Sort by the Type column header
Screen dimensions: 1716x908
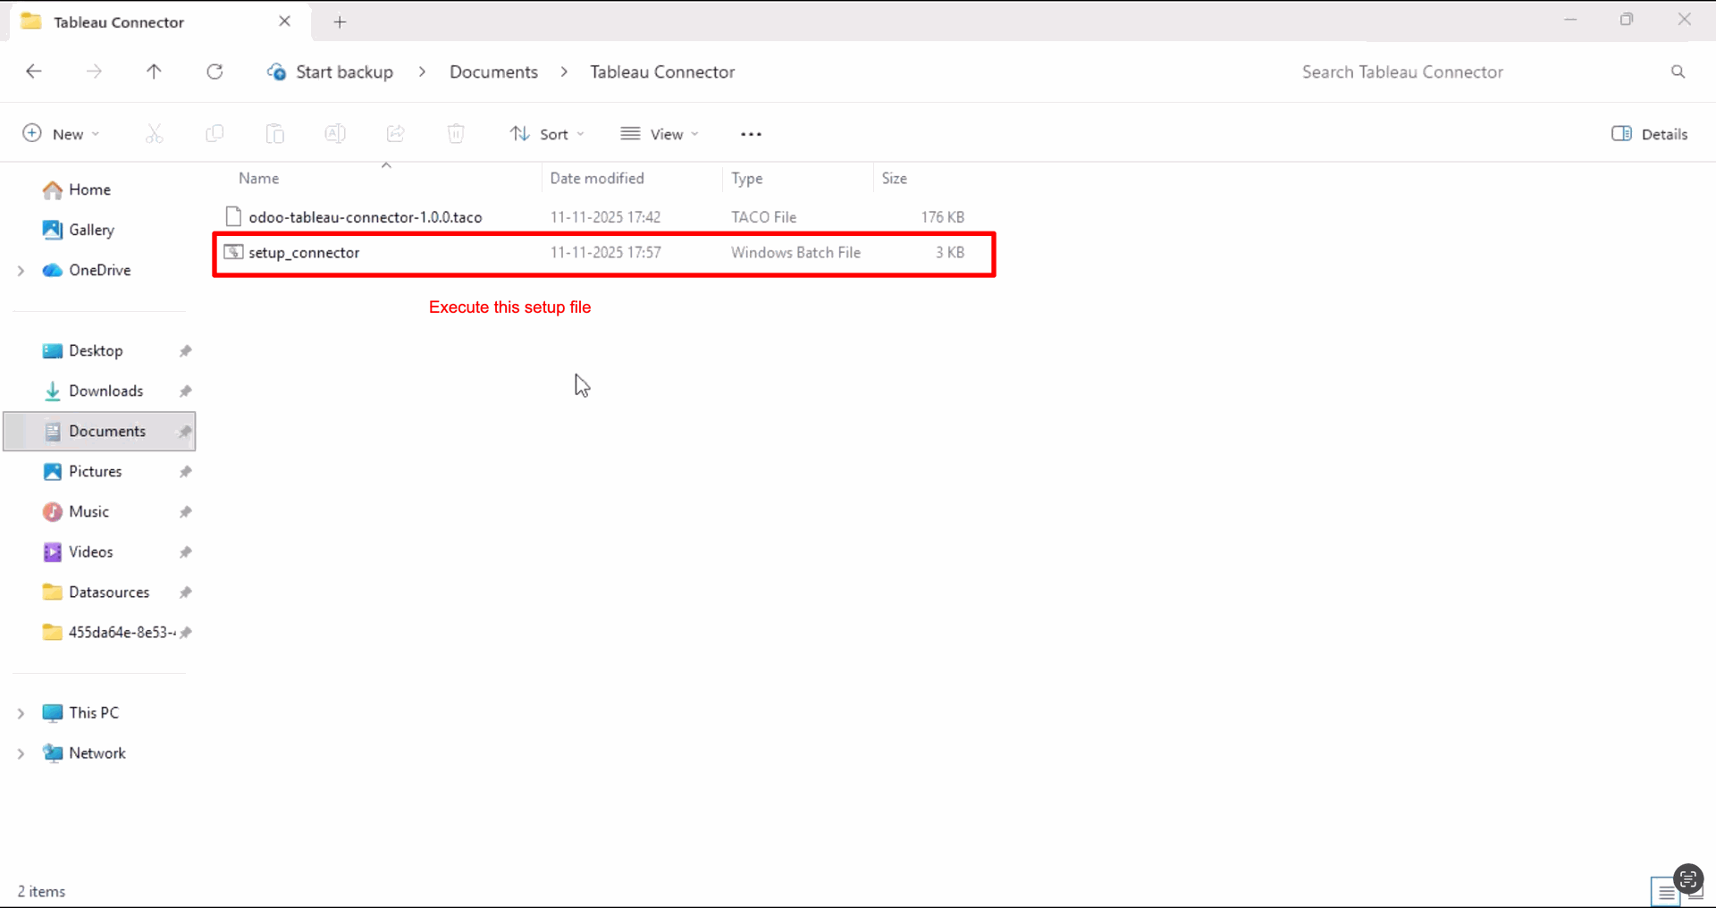tap(746, 179)
